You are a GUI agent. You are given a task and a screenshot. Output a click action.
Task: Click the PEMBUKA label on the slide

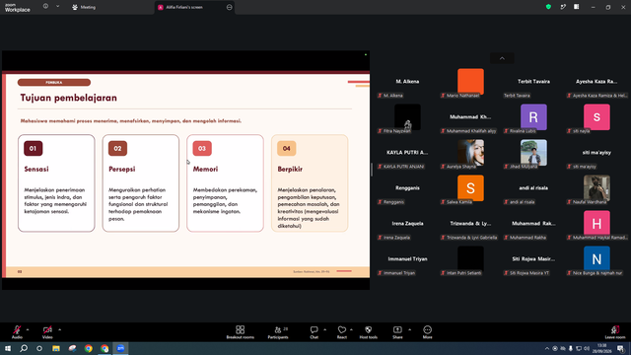coord(54,83)
